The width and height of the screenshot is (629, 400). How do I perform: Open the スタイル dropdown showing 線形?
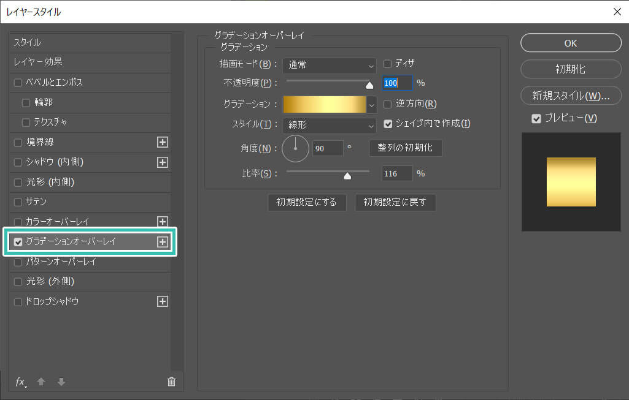coord(330,125)
